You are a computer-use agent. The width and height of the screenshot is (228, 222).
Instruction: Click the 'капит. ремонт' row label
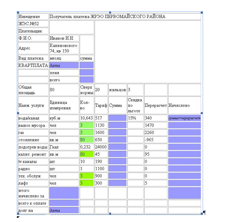33,154
